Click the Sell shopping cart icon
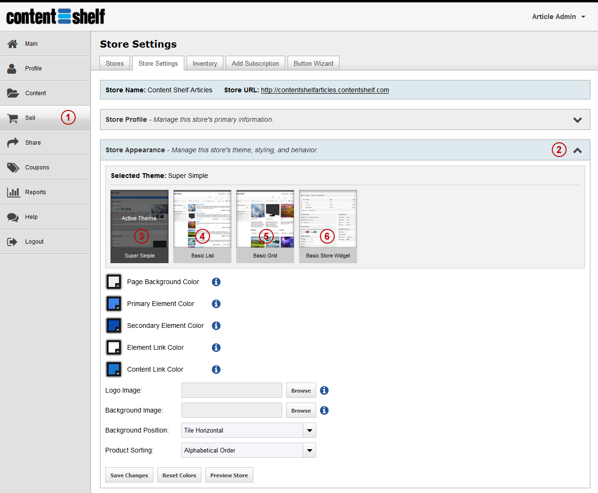This screenshot has height=493, width=598. 13,118
